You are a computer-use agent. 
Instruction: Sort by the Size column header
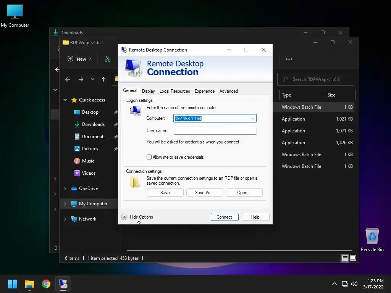pos(340,95)
